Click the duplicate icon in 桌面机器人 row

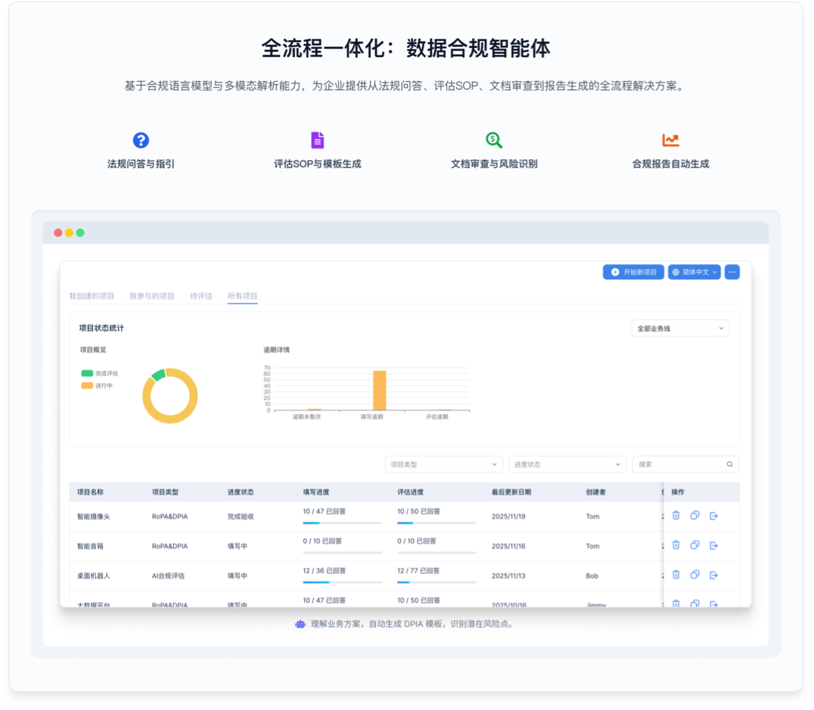point(695,575)
